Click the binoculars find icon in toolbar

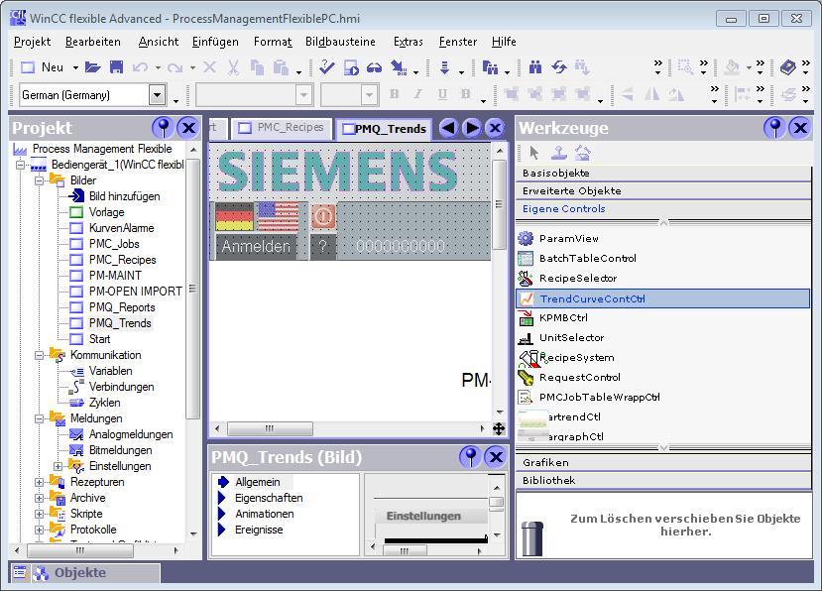(x=534, y=67)
